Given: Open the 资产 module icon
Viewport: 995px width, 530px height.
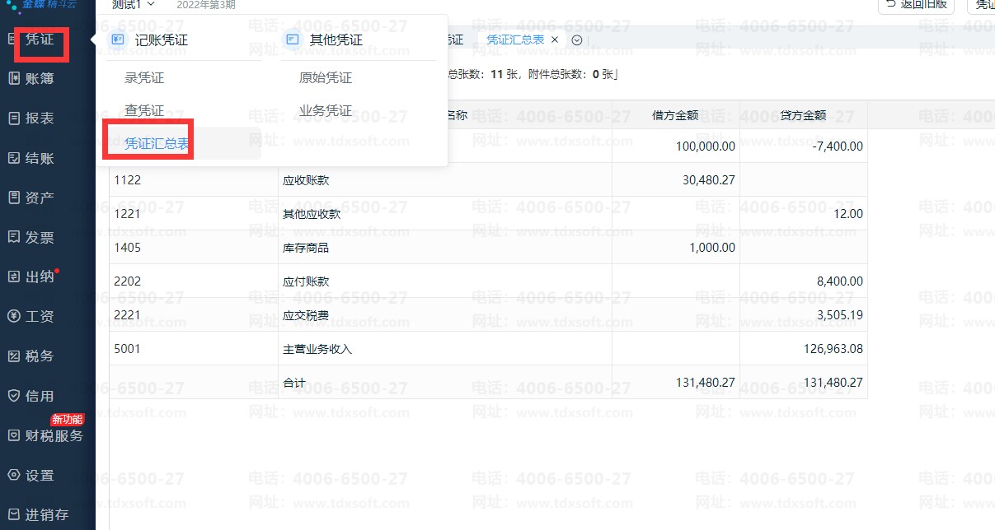Looking at the screenshot, I should pyautogui.click(x=13, y=198).
